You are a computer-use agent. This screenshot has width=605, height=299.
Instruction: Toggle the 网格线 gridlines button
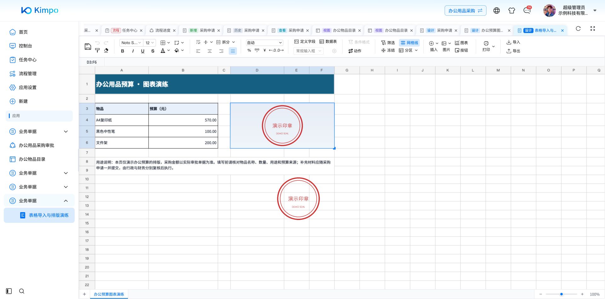tap(409, 43)
